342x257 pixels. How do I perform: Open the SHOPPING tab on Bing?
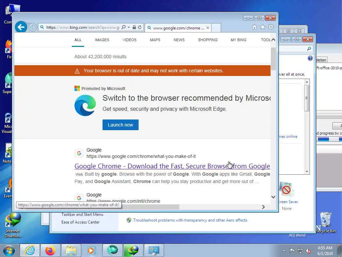(x=208, y=40)
